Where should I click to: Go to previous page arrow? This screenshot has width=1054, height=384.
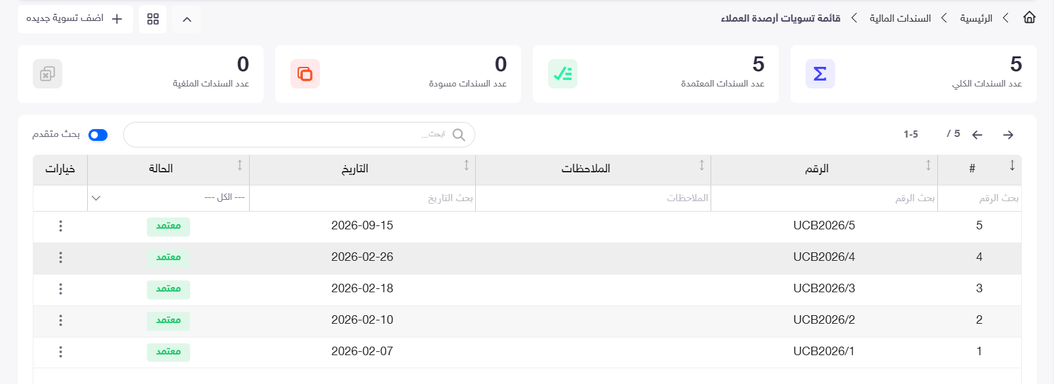pyautogui.click(x=977, y=135)
